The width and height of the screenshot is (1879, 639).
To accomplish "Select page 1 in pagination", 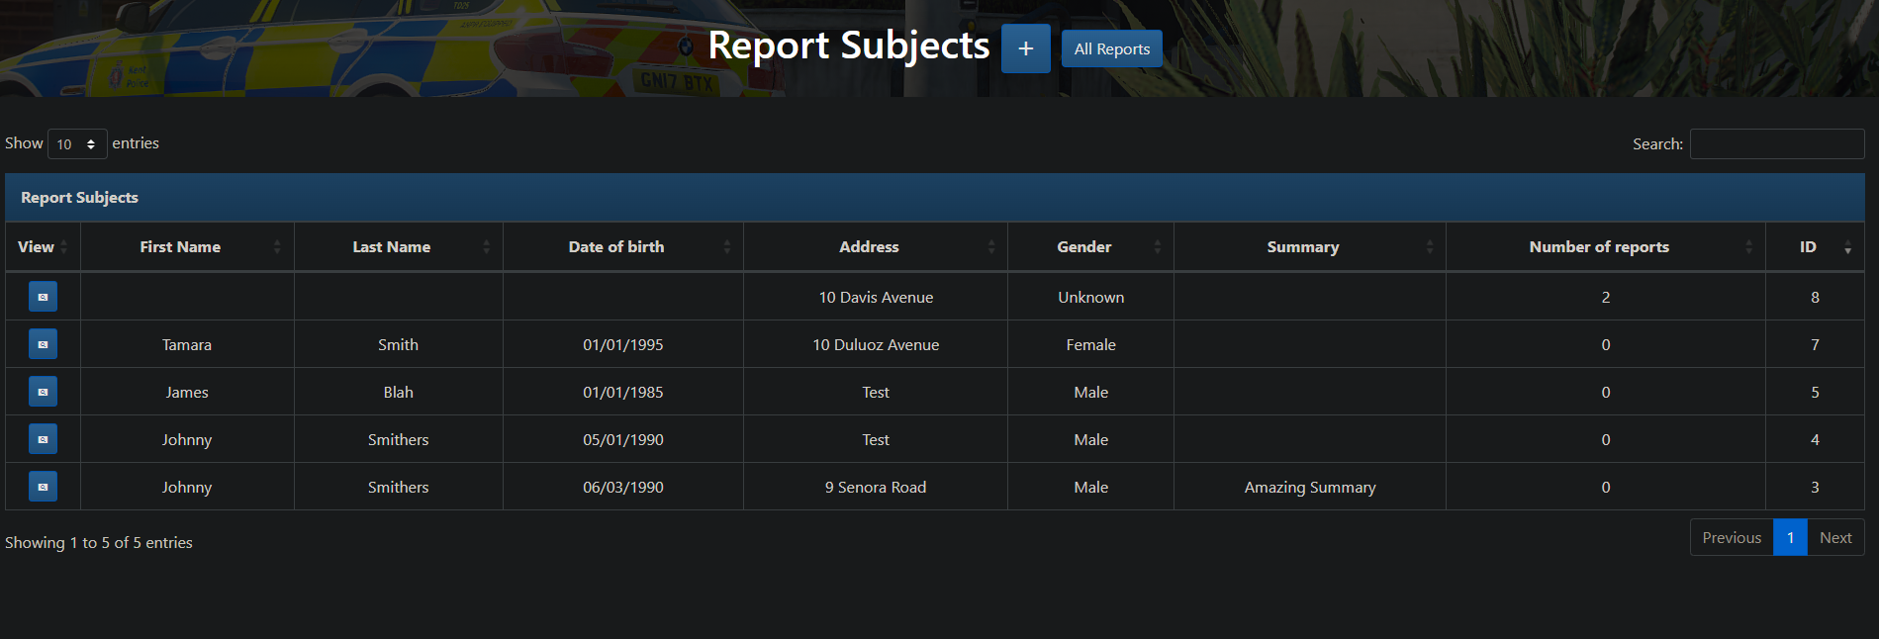I will [1789, 537].
